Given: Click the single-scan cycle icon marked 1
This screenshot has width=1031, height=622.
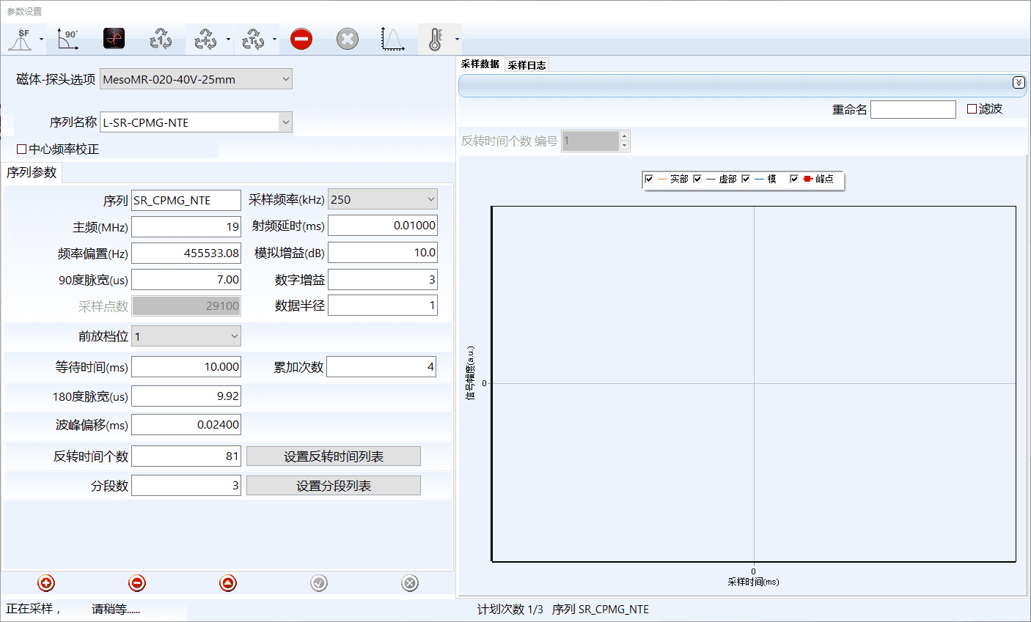Looking at the screenshot, I should click(161, 39).
